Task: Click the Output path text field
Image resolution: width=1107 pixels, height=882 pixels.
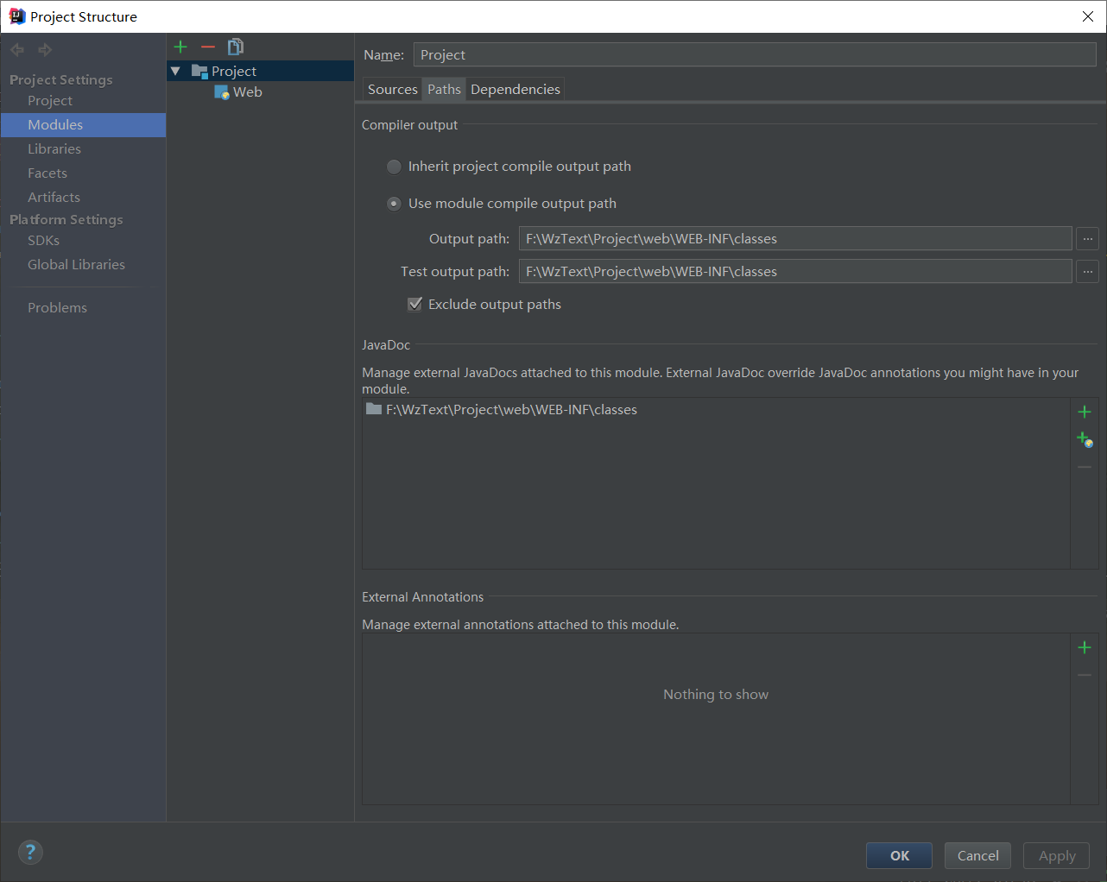Action: click(x=795, y=238)
